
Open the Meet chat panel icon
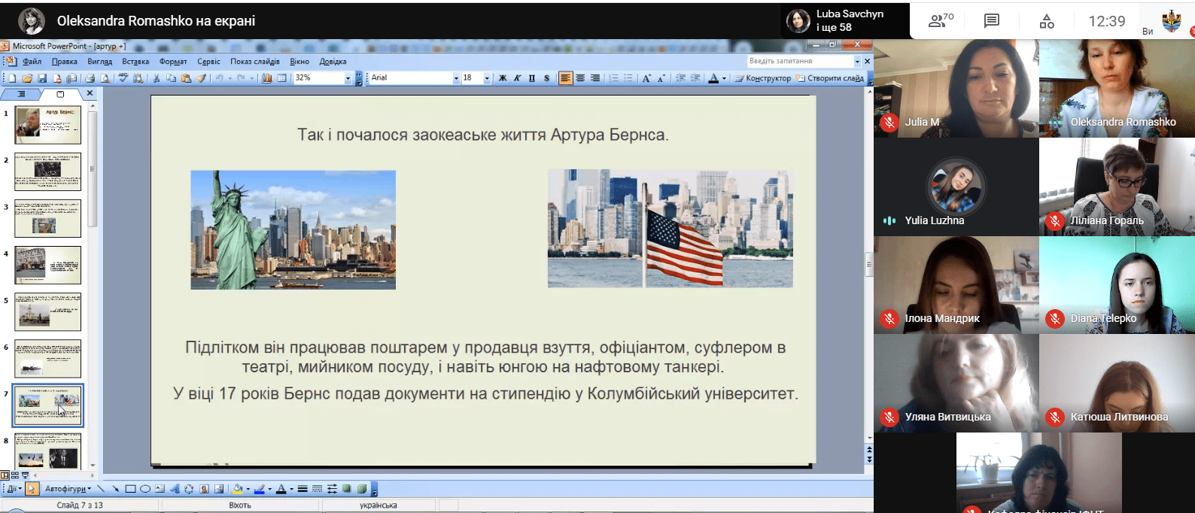[992, 21]
